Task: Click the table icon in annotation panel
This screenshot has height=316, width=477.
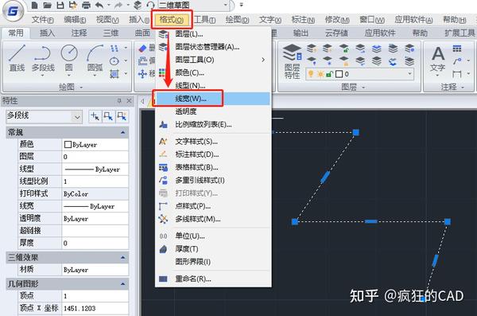Action: (457, 48)
